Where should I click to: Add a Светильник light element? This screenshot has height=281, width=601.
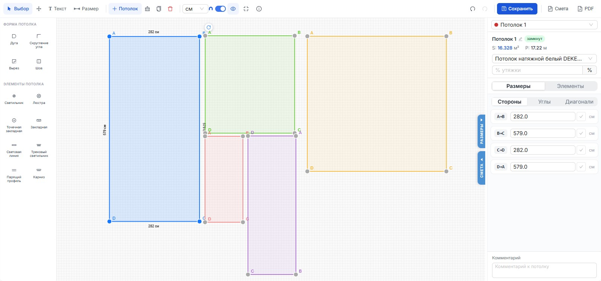pyautogui.click(x=14, y=99)
